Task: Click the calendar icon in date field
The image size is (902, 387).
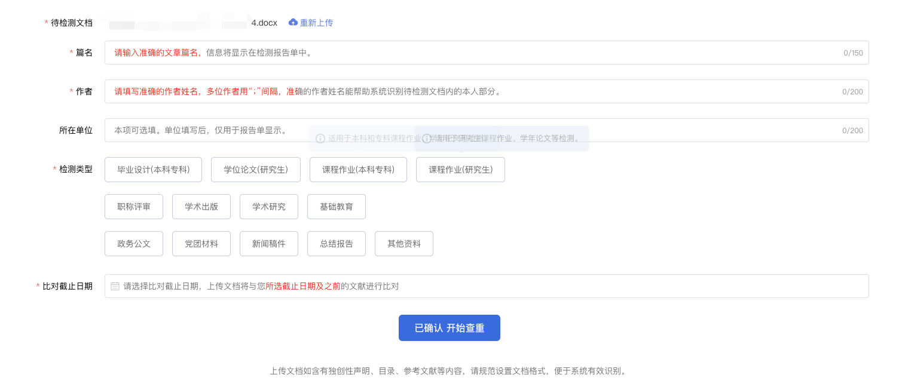Action: point(115,287)
